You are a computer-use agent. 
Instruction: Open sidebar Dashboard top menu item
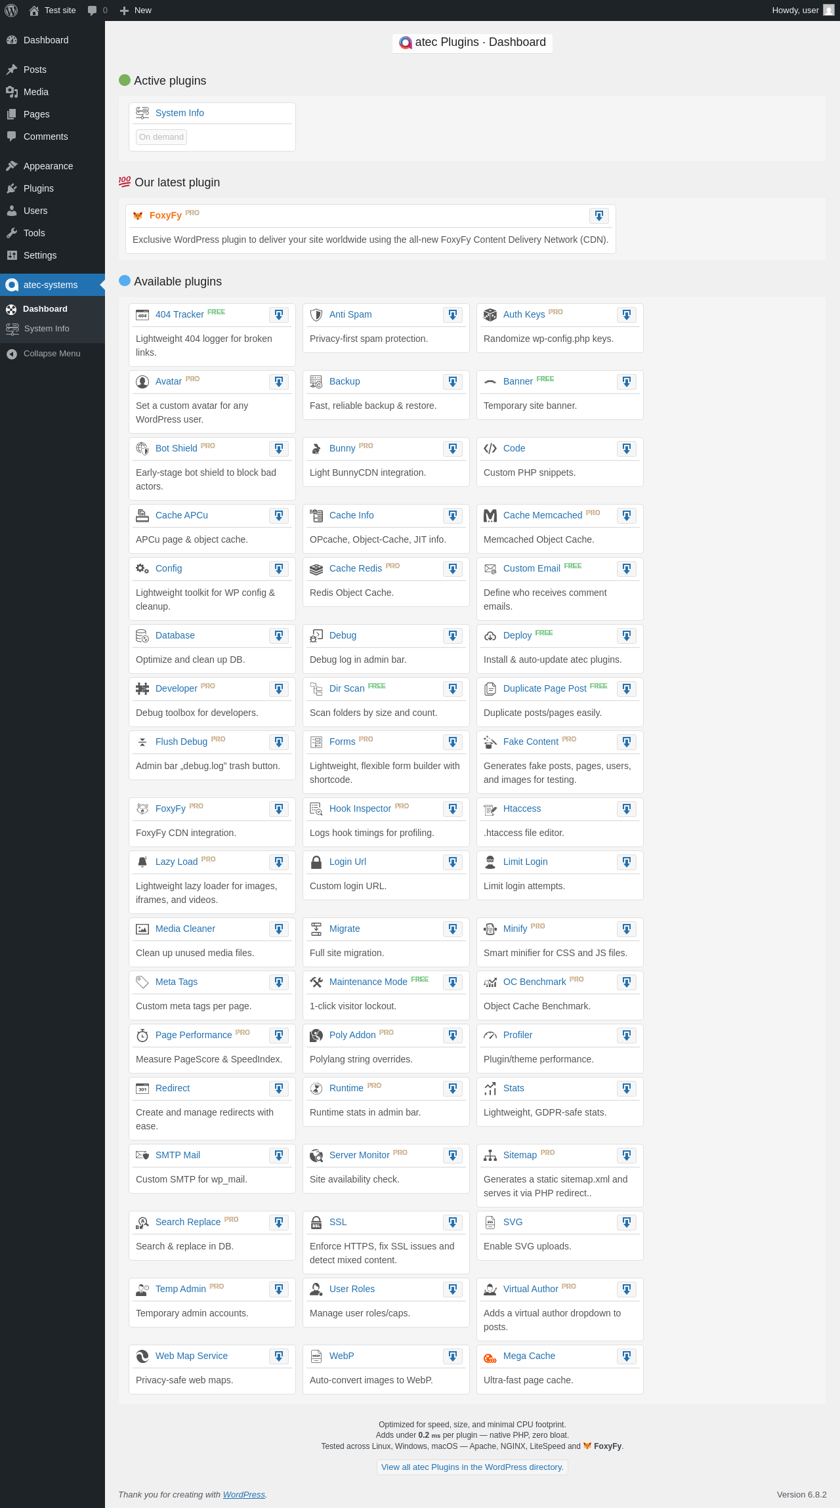pos(52,40)
